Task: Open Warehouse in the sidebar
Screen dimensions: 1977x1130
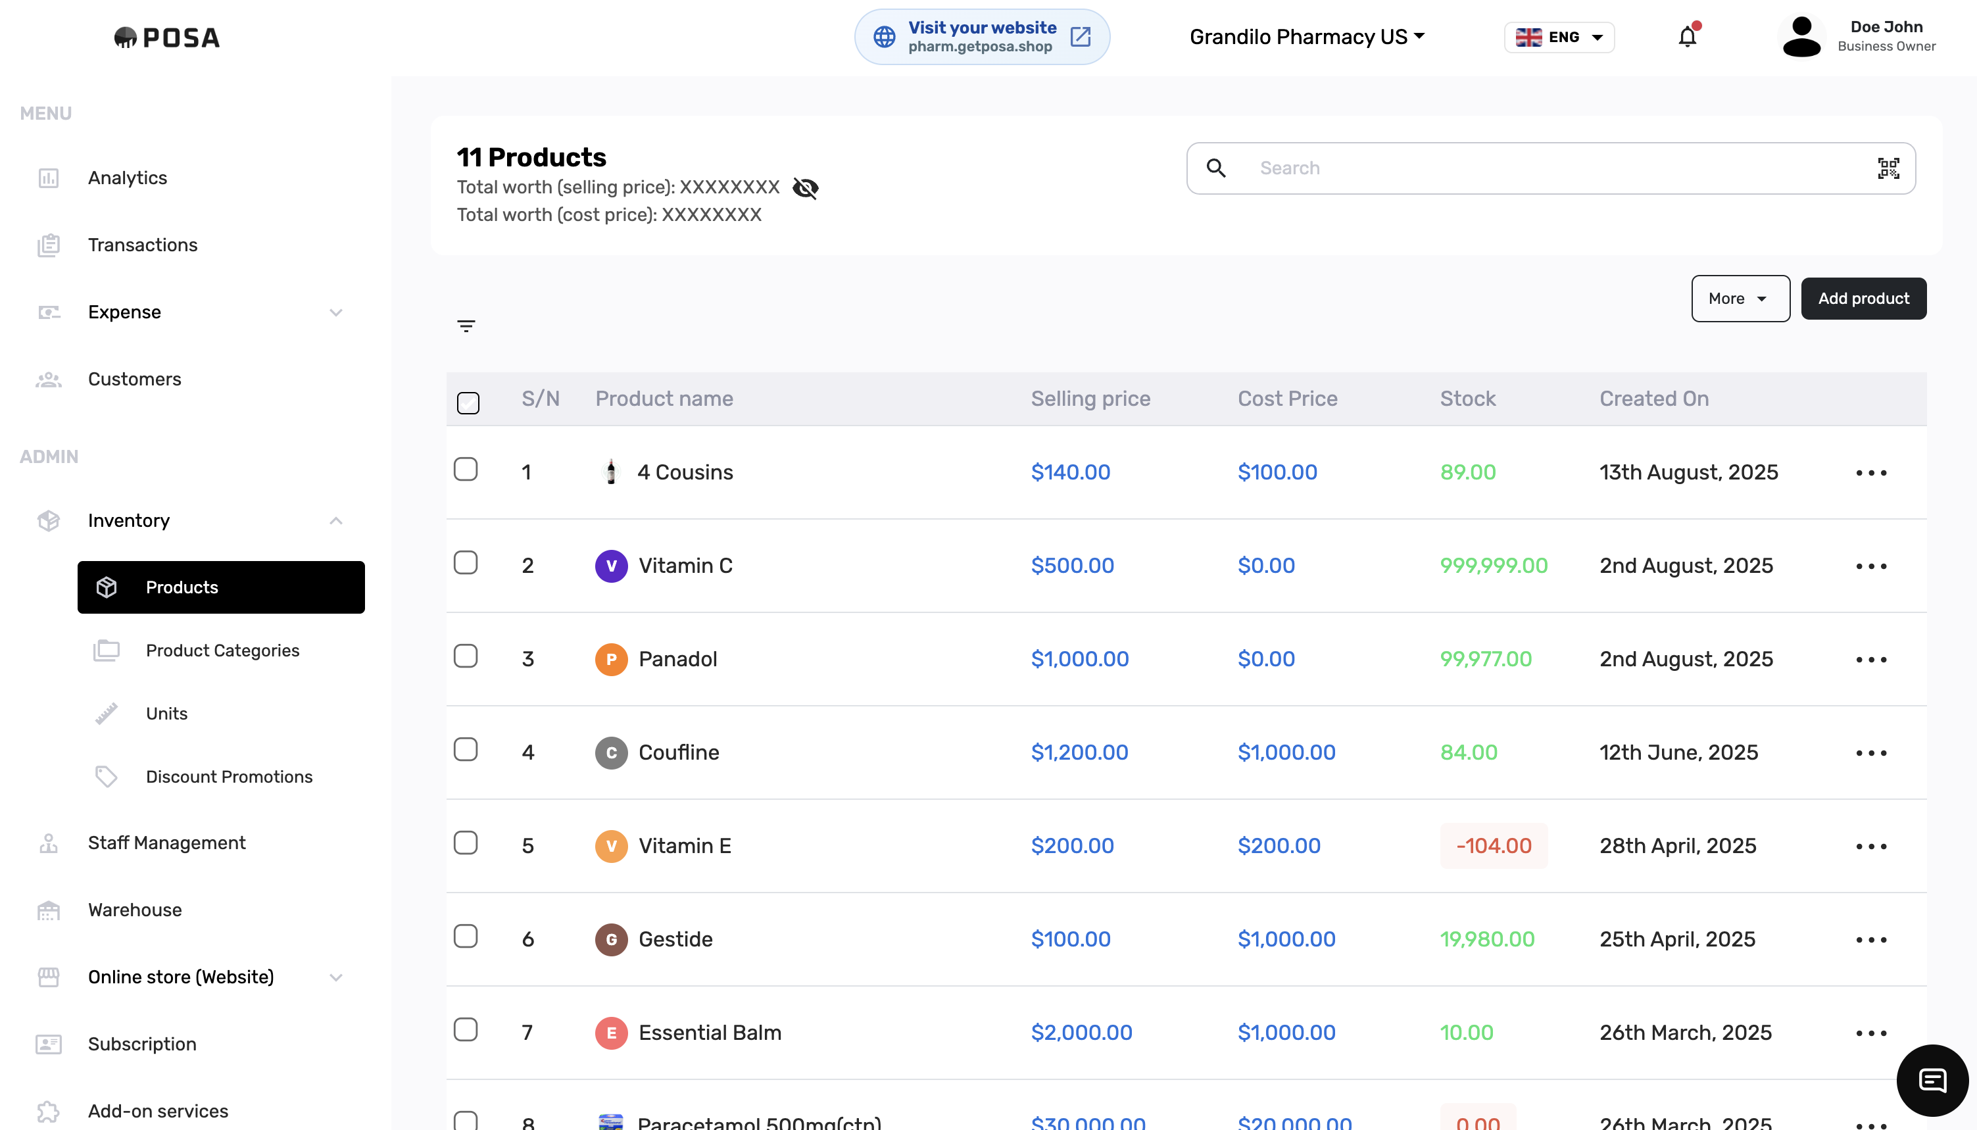Action: pos(134,910)
